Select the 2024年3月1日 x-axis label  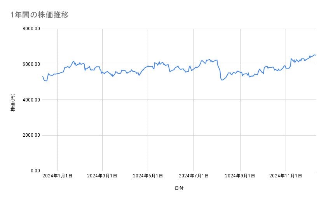tap(103, 176)
